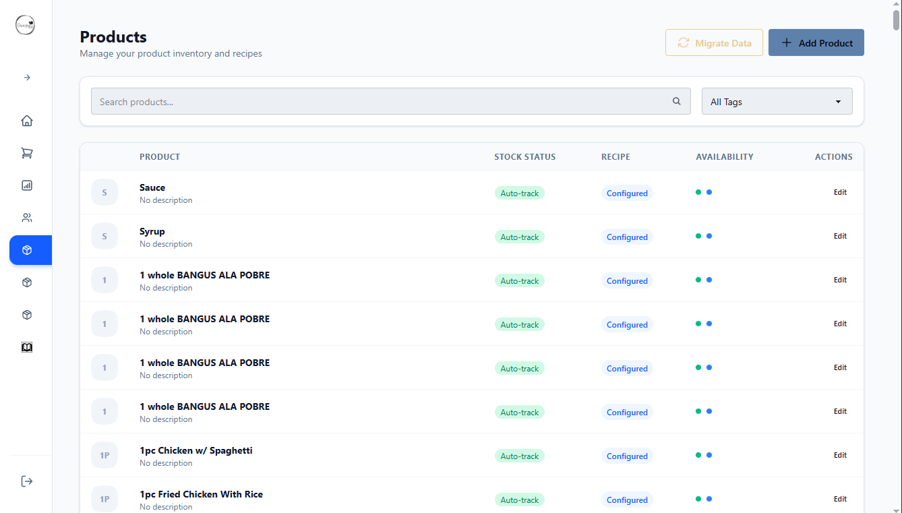This screenshot has width=902, height=513.
Task: Expand the sidebar with the arrow icon
Action: [x=27, y=78]
